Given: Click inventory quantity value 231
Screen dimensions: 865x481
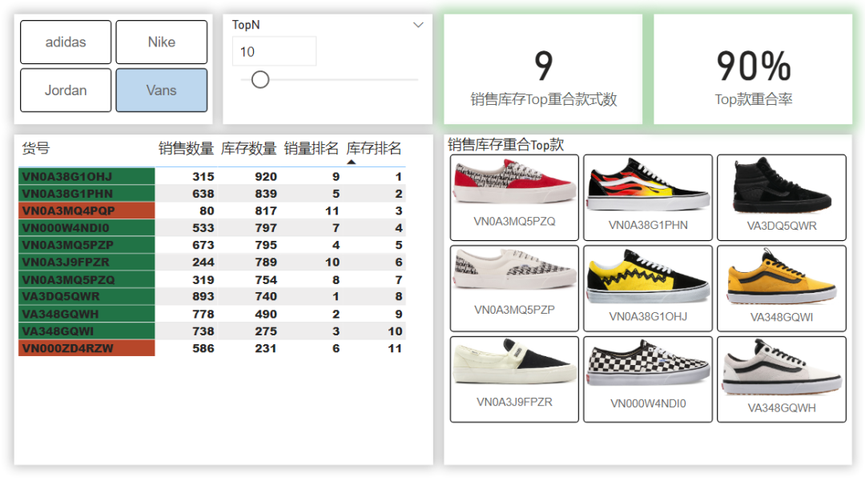Looking at the screenshot, I should click(265, 348).
